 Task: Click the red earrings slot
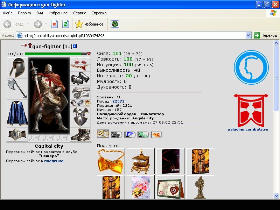point(80,61)
